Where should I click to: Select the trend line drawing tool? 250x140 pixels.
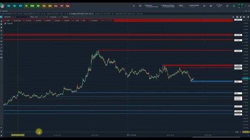coord(1,31)
